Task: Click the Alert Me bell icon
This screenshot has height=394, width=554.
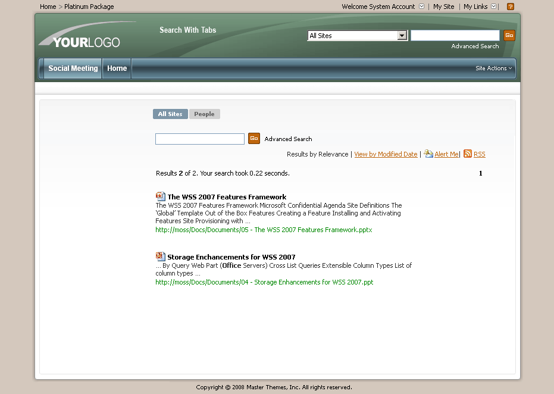Action: [428, 154]
